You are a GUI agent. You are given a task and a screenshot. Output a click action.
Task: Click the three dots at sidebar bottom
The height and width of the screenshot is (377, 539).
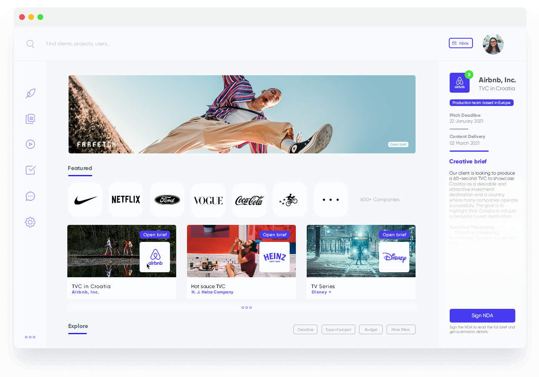point(30,337)
